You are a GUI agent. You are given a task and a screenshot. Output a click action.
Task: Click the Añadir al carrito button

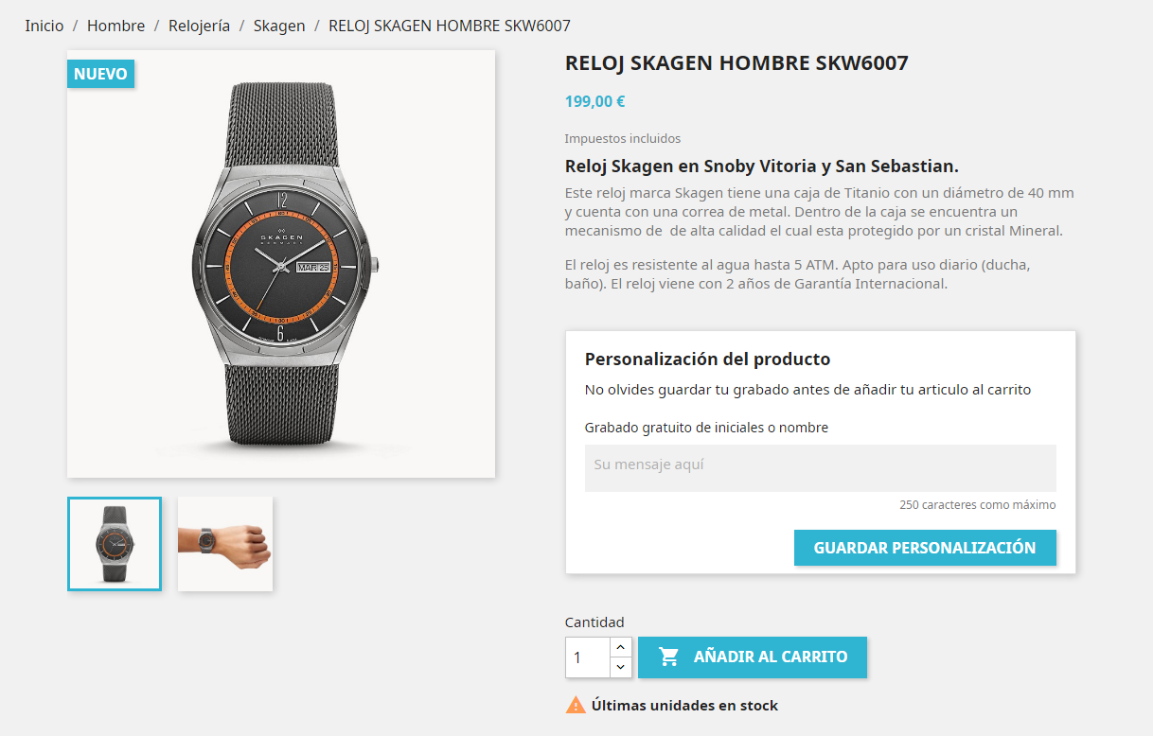pos(753,657)
